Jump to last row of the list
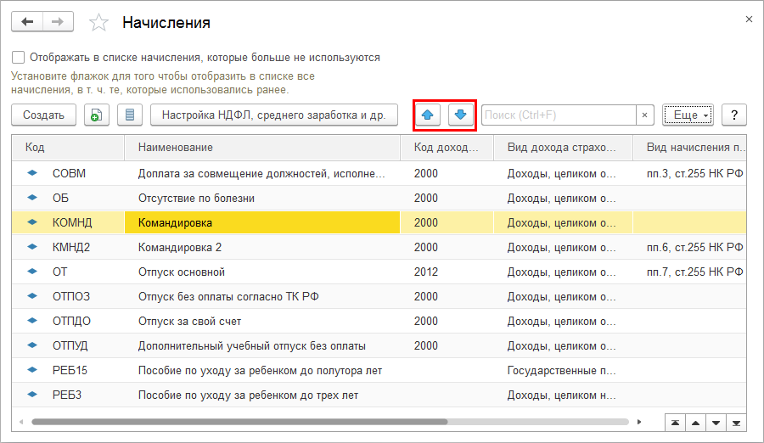Viewport: 764px width, 443px height. [737, 422]
